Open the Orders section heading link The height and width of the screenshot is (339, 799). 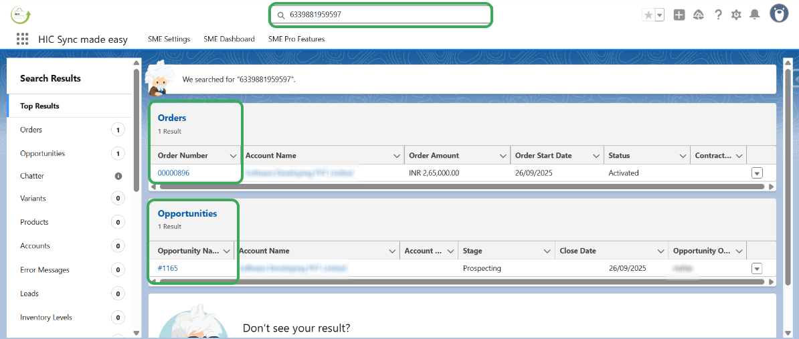tap(172, 118)
